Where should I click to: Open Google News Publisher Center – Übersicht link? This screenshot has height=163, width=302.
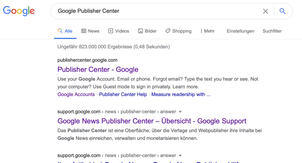[152, 121]
